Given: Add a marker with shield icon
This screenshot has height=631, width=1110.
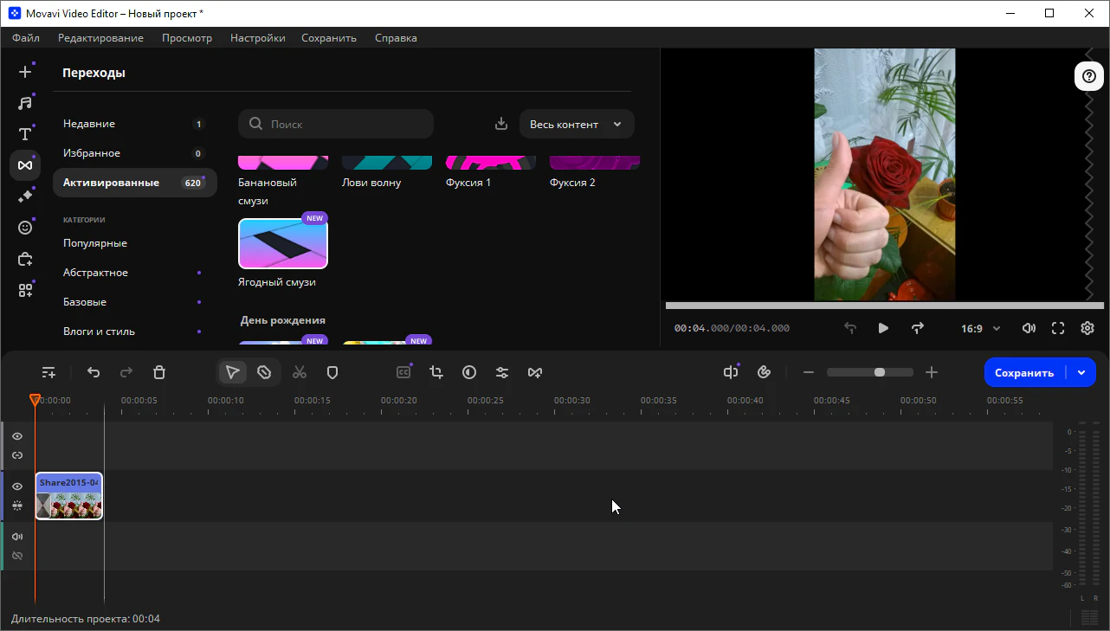Looking at the screenshot, I should click(x=332, y=372).
